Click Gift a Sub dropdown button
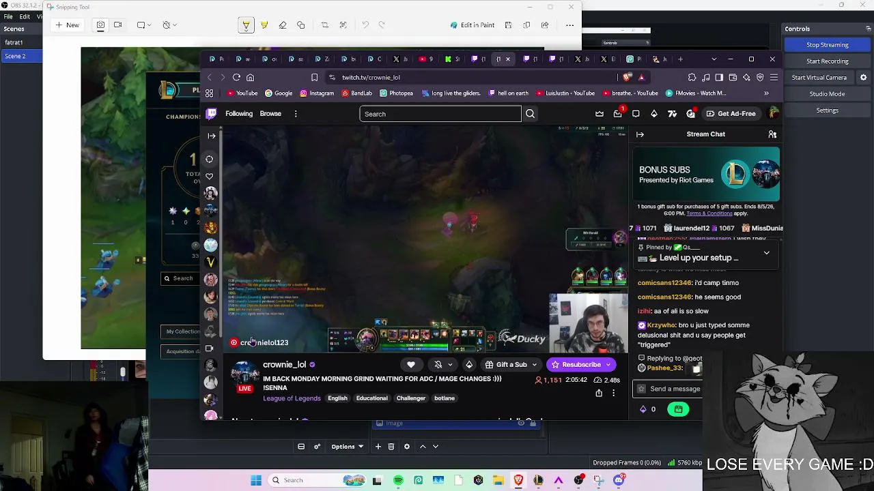The height and width of the screenshot is (491, 874). [x=511, y=365]
